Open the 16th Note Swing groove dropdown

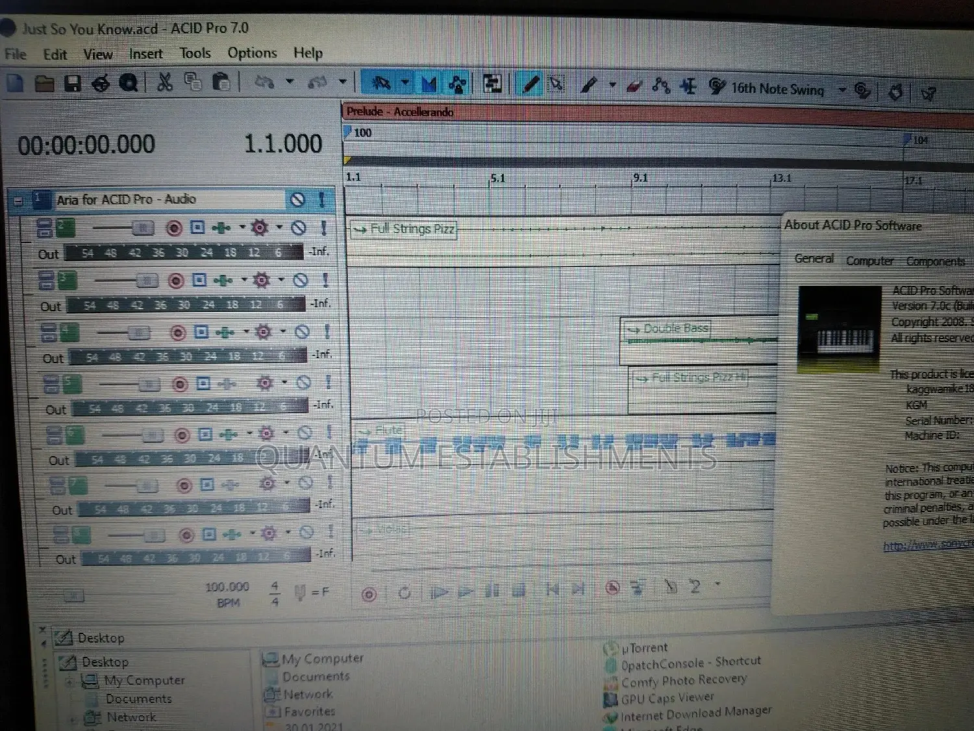(842, 90)
